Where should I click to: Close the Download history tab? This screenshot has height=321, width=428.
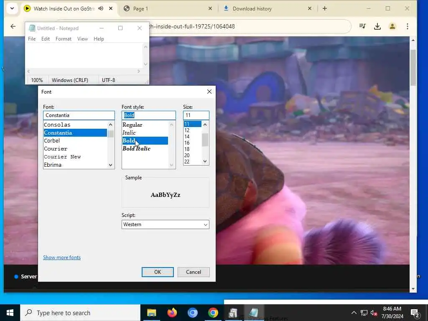click(310, 8)
